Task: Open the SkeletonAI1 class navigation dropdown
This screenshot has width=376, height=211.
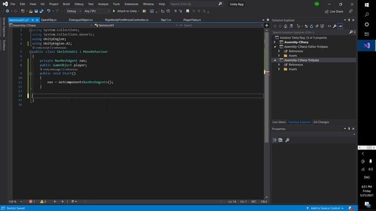Action: click(136, 25)
